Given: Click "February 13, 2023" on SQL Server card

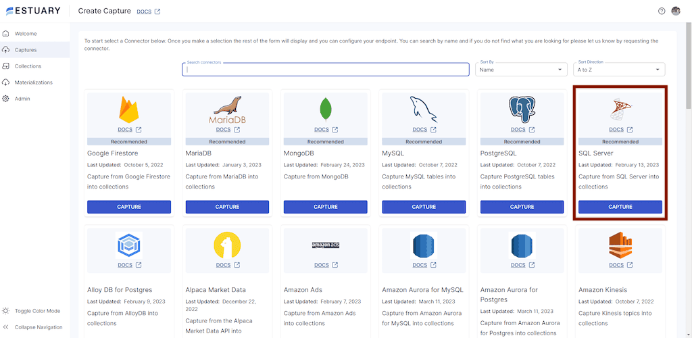Looking at the screenshot, I should tap(637, 165).
